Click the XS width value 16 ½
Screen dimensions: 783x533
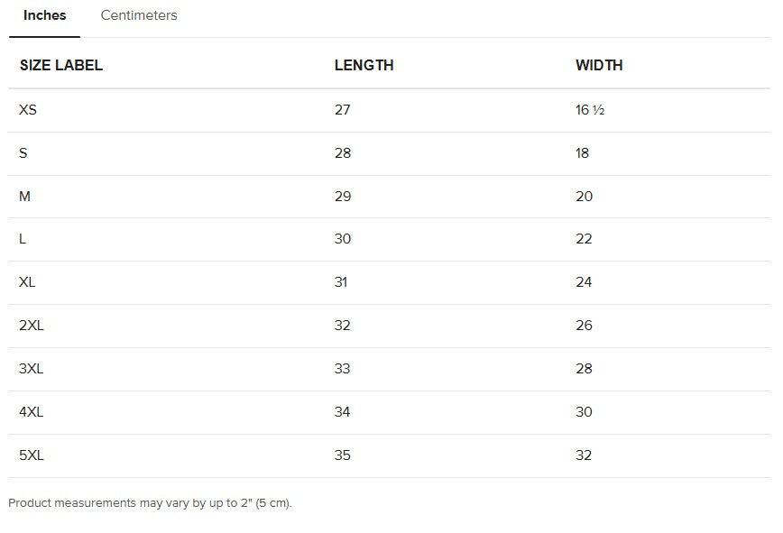coord(589,110)
